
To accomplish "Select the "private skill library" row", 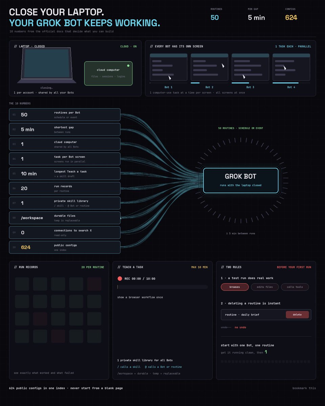I will [x=65, y=203].
